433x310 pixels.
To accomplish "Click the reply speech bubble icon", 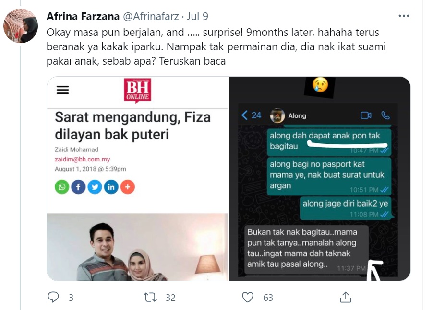I will (53, 298).
